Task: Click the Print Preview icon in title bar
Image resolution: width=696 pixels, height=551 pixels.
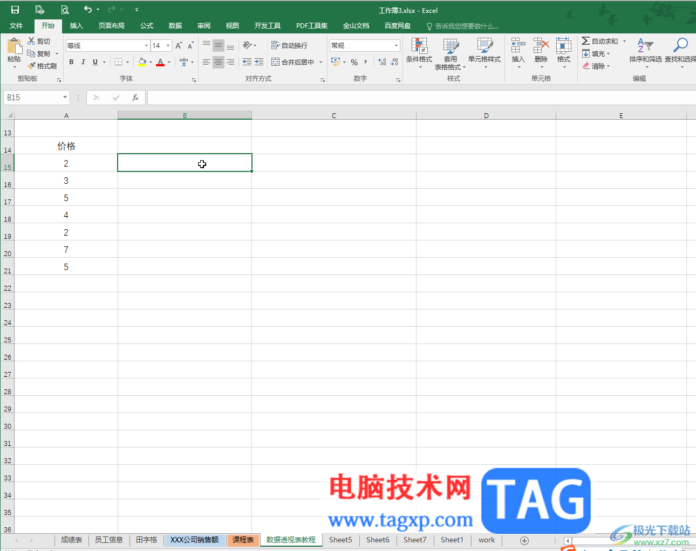Action: [65, 10]
